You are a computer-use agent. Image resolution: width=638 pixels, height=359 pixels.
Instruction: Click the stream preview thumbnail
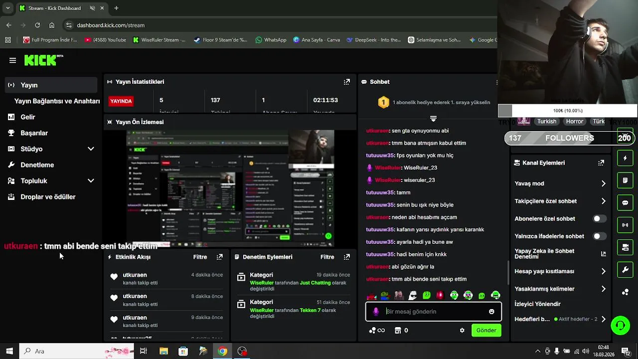[230, 188]
